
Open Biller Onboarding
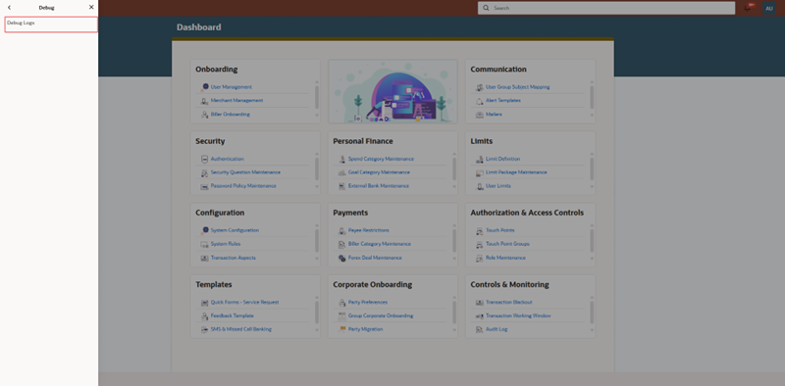pyautogui.click(x=230, y=115)
